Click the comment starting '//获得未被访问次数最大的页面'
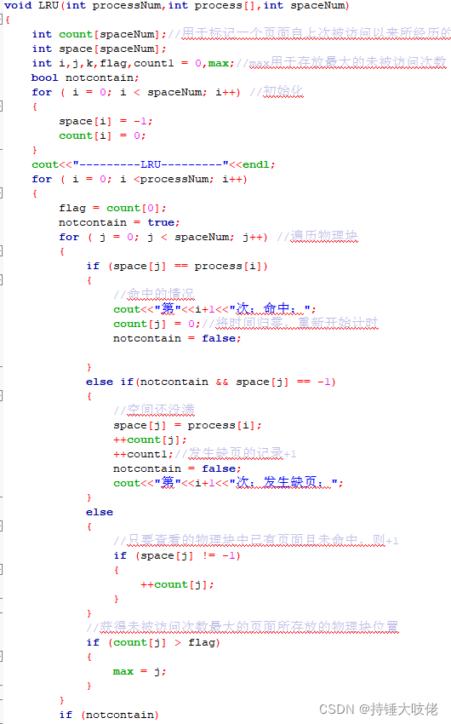The image size is (451, 724). coord(243,627)
